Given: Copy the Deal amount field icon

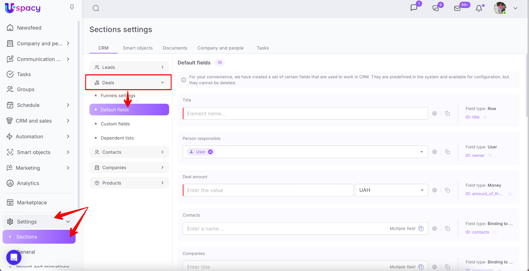Looking at the screenshot, I should click(447, 190).
